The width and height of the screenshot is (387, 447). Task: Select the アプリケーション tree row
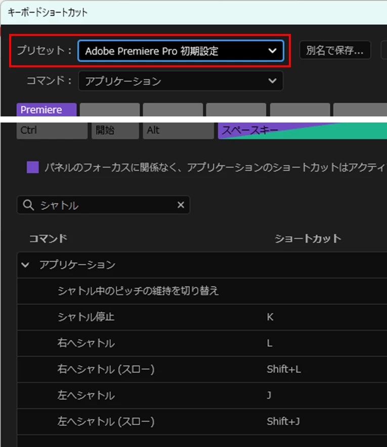(x=202, y=265)
